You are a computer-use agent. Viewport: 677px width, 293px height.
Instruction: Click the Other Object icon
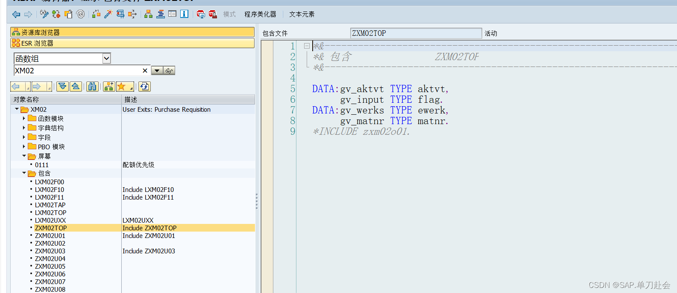68,14
